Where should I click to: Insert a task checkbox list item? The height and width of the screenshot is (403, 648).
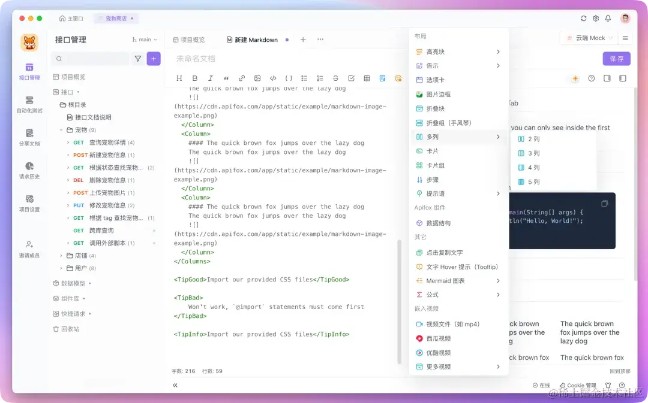[351, 78]
